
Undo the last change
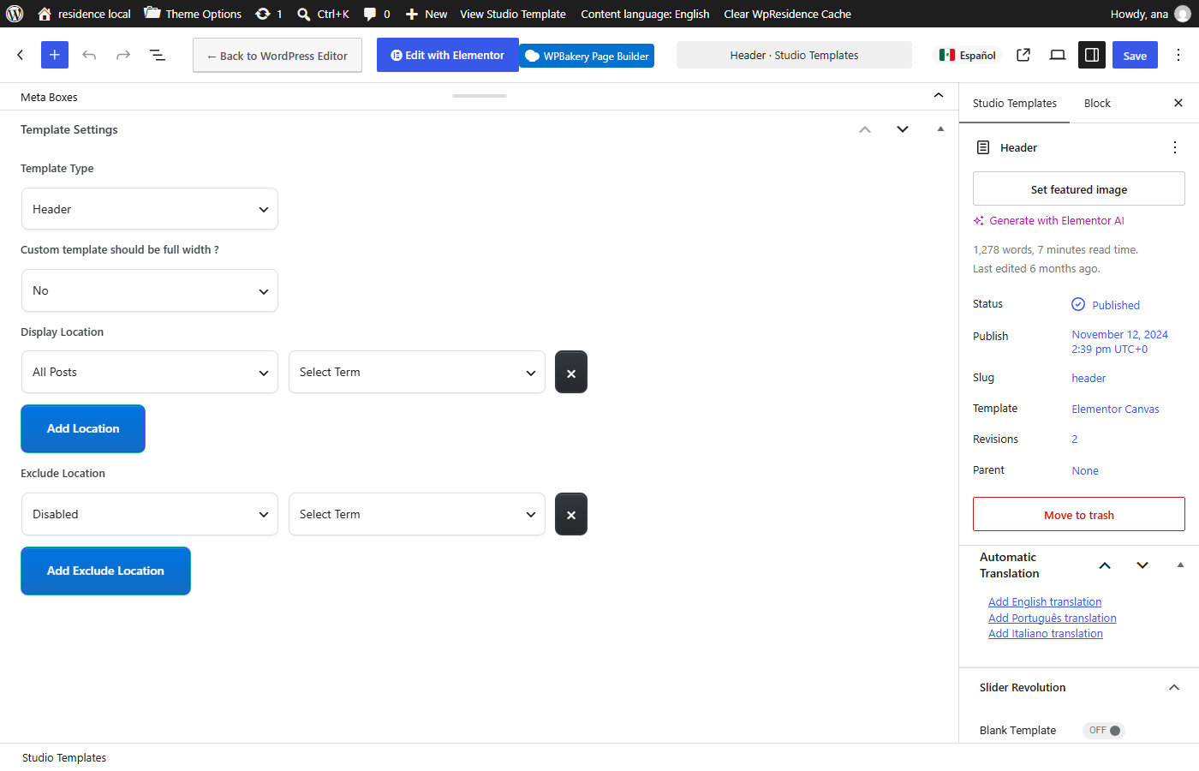(x=89, y=55)
